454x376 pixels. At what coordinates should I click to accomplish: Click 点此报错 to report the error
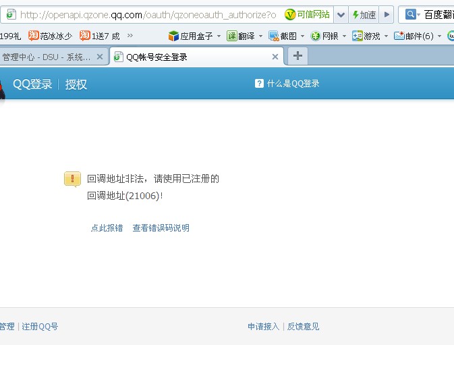(x=107, y=228)
